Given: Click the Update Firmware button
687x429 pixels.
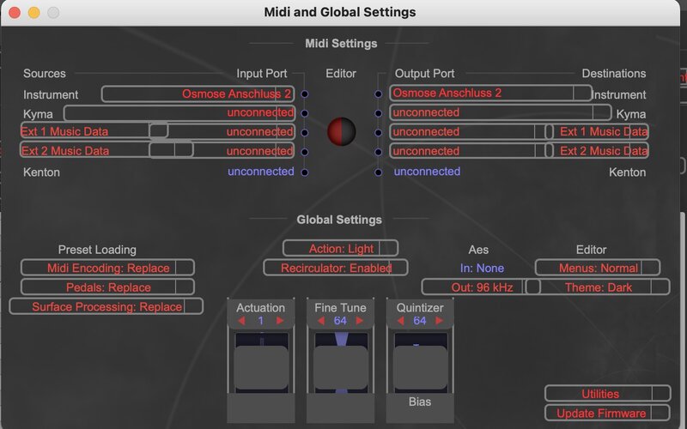Looking at the screenshot, I should coord(608,414).
